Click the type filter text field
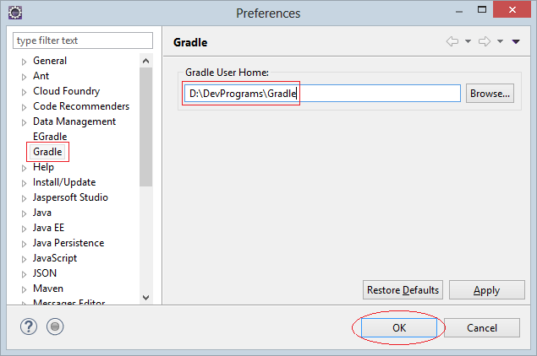The image size is (537, 356). [83, 40]
